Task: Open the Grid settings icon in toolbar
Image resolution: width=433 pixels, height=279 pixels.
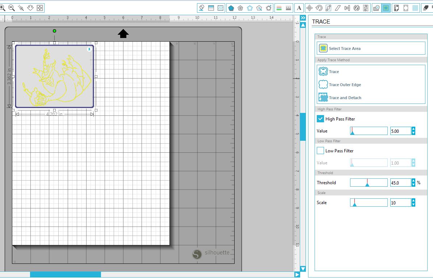Action: pyautogui.click(x=415, y=8)
